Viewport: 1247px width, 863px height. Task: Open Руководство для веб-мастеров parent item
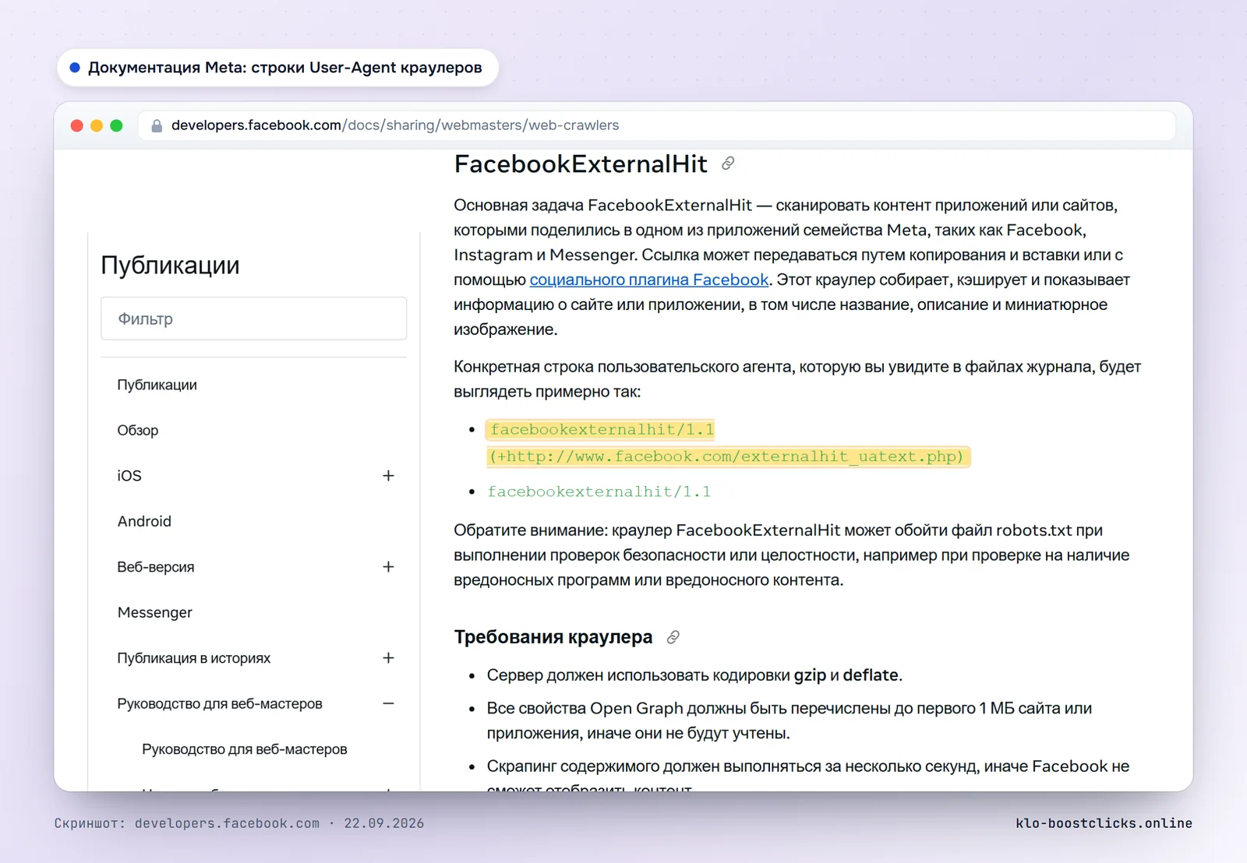pyautogui.click(x=220, y=703)
